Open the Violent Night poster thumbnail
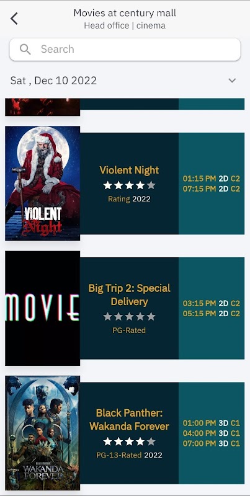The width and height of the screenshot is (250, 496). 42,184
